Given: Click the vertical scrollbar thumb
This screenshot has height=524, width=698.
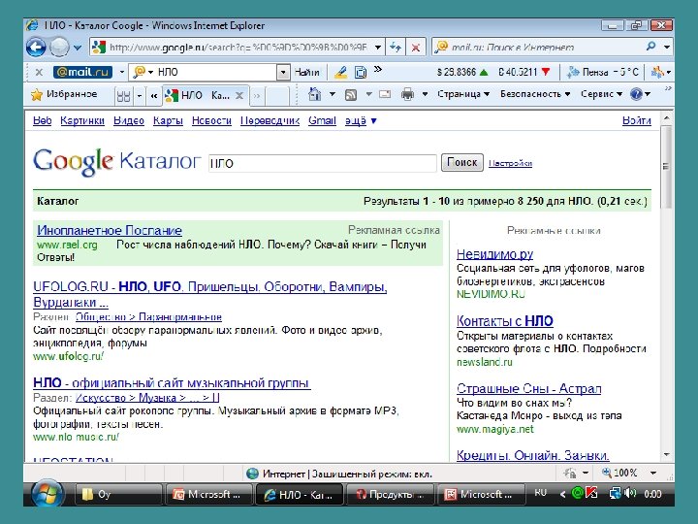Looking at the screenshot, I should [666, 167].
